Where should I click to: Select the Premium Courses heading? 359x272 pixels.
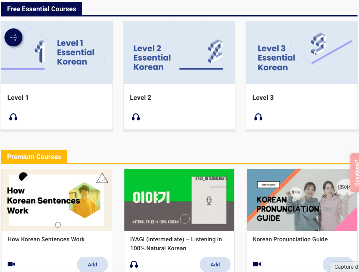point(34,157)
